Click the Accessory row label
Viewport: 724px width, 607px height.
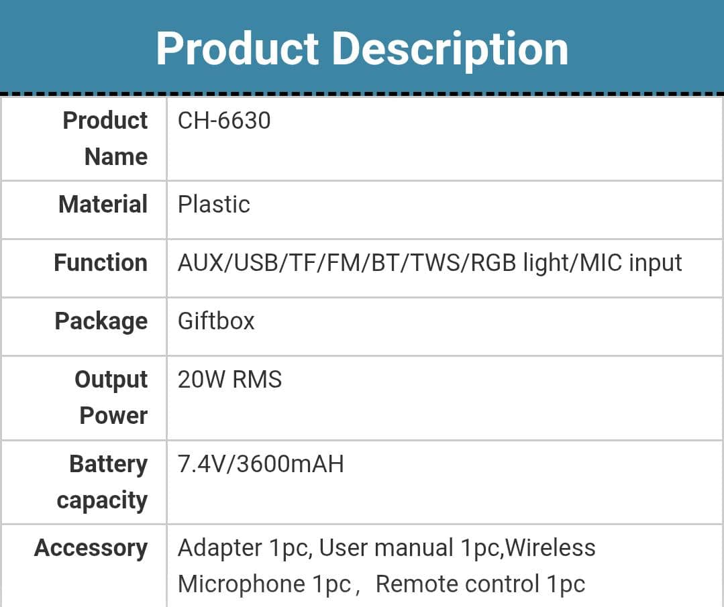(x=91, y=548)
